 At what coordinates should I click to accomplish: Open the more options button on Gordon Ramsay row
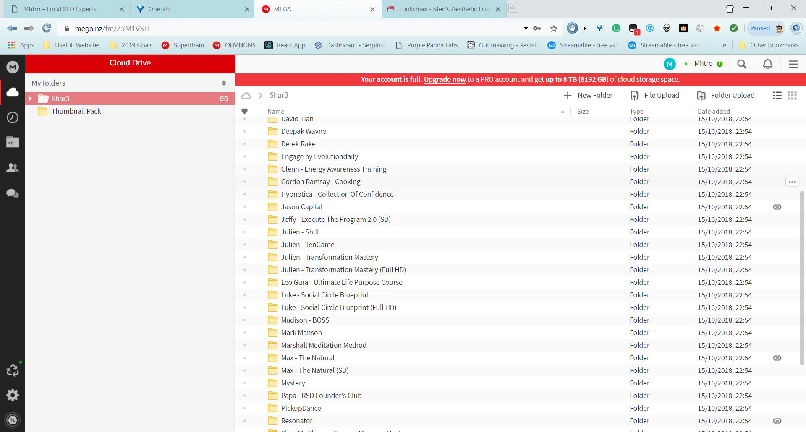pos(792,182)
